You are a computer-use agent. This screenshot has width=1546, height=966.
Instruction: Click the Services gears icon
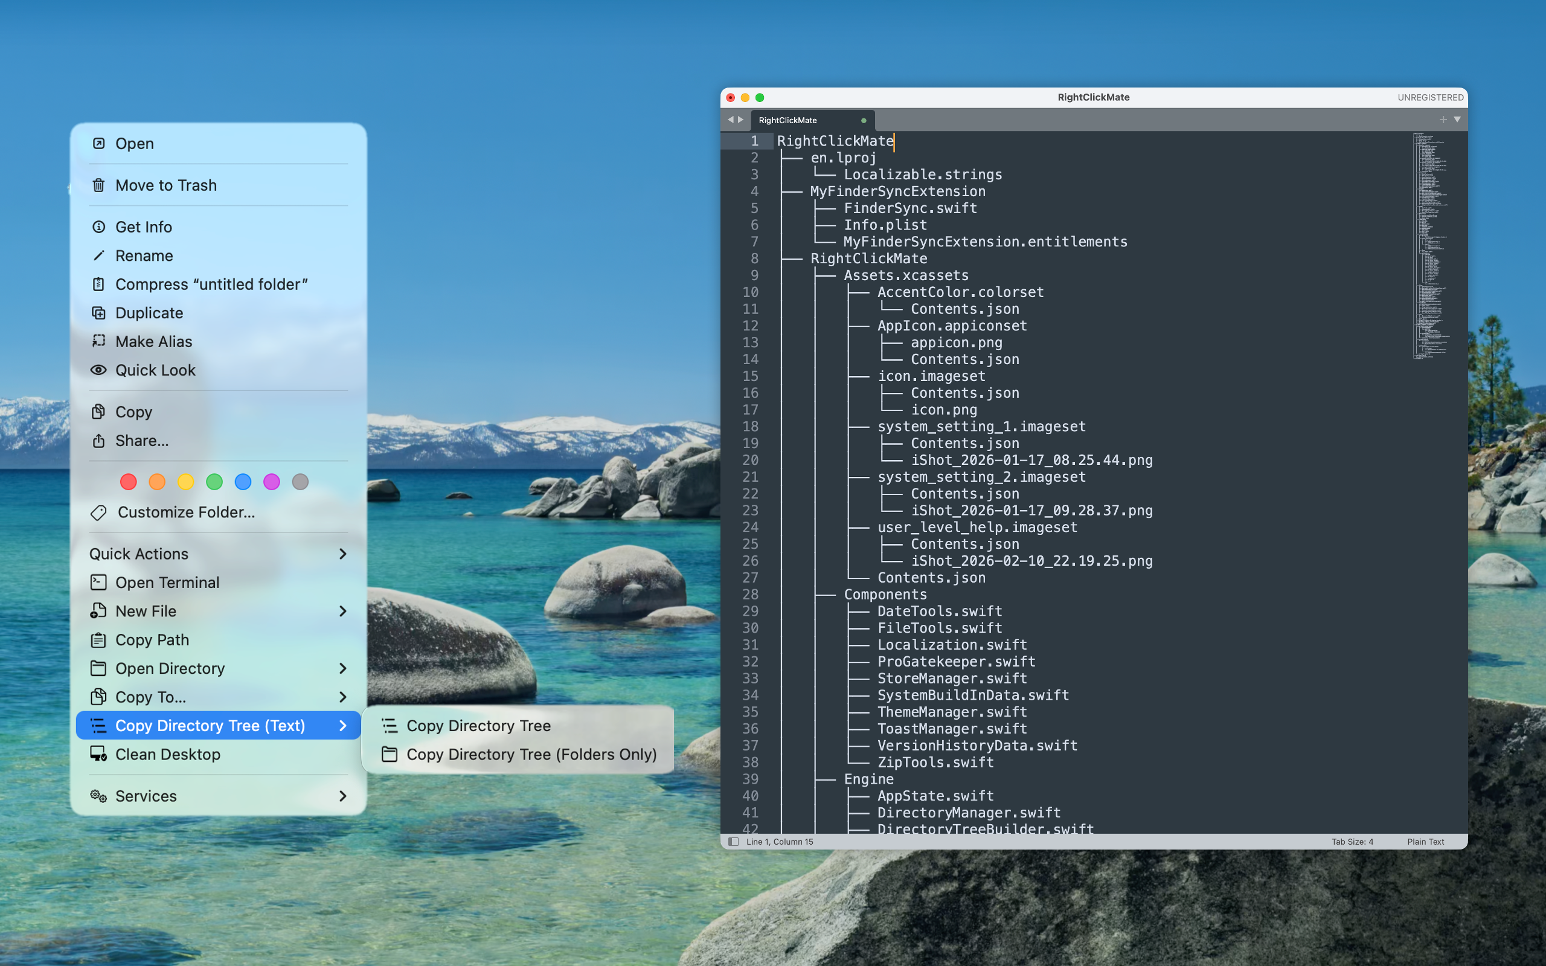tap(98, 795)
